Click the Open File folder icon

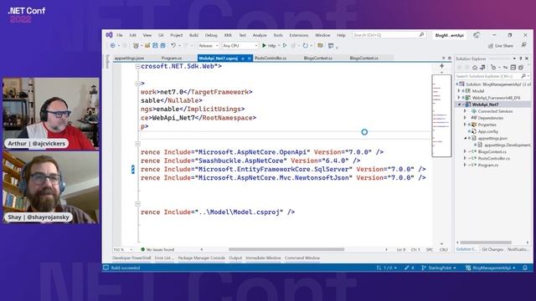point(147,45)
